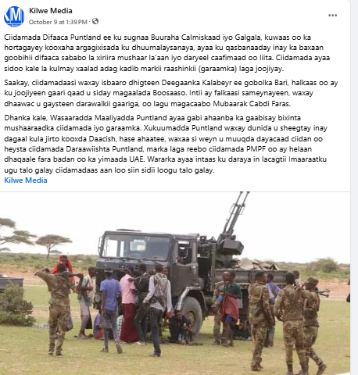Click the anti-aircraft gun mounted on the truck
The width and height of the screenshot is (358, 375).
[231, 225]
